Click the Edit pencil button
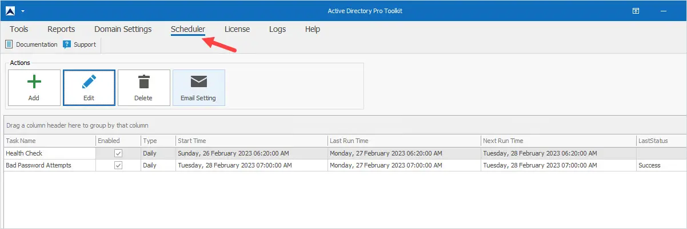This screenshot has height=229, width=687. coord(89,88)
